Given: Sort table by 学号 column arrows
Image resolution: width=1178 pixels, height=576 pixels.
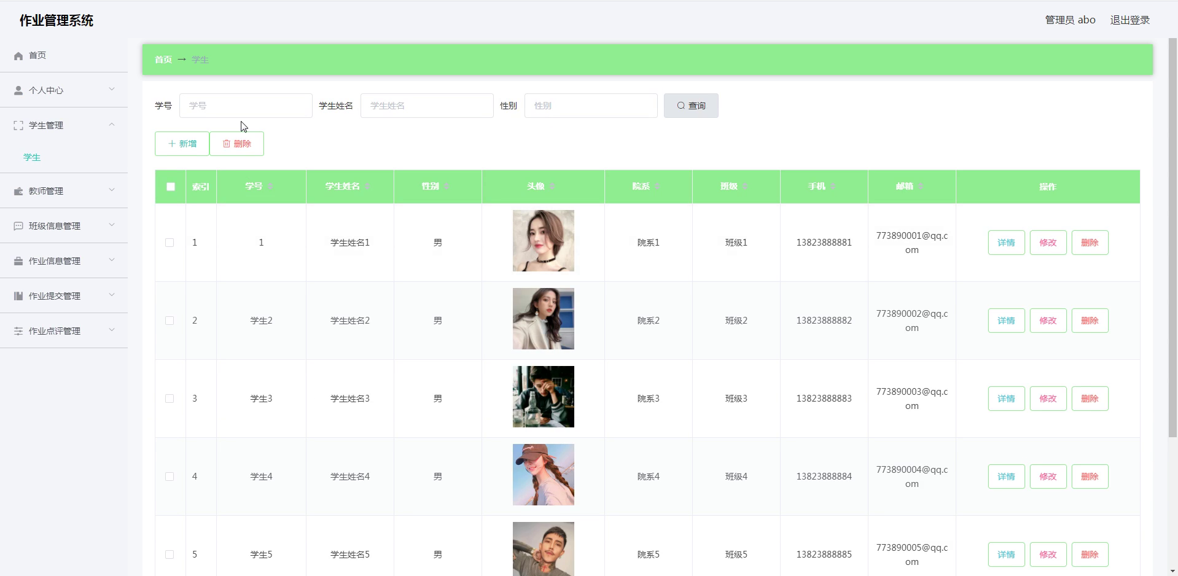Looking at the screenshot, I should point(270,186).
